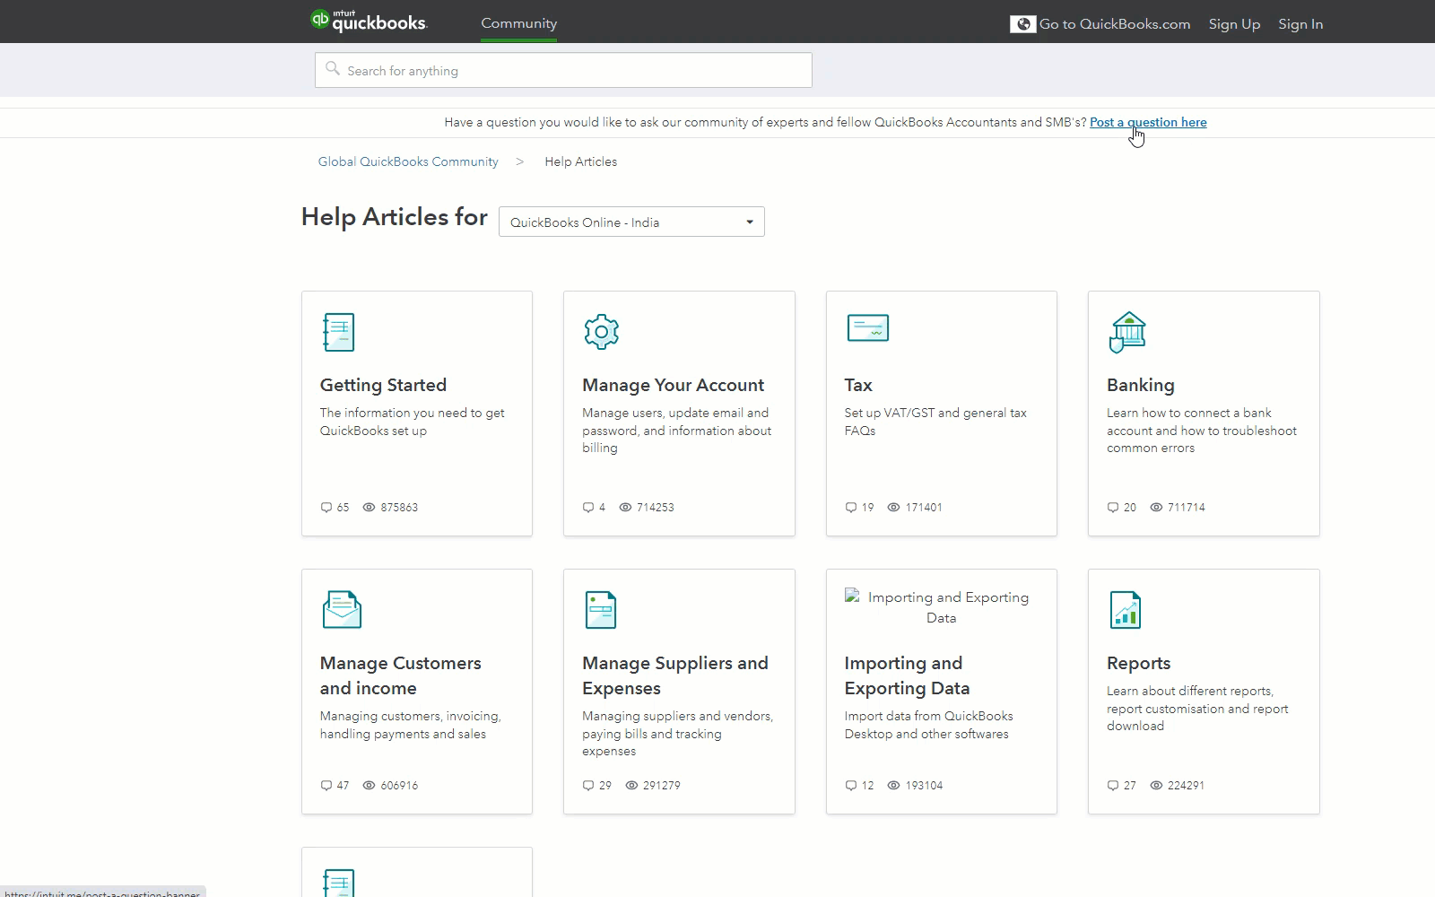The width and height of the screenshot is (1435, 897).
Task: Open Manage Customers and income title
Action: tap(401, 675)
